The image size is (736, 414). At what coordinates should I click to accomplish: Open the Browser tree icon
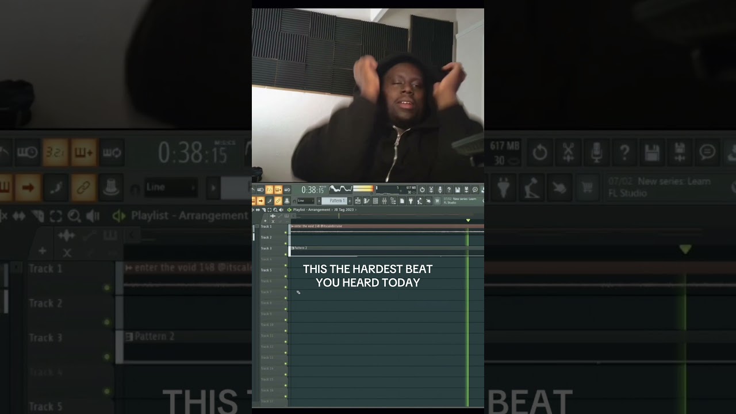click(393, 201)
